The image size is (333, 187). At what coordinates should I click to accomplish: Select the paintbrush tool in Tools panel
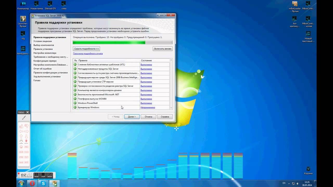(24, 118)
